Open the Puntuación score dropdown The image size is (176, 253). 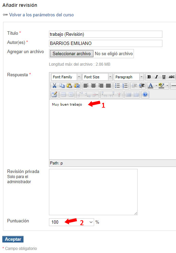point(71,222)
